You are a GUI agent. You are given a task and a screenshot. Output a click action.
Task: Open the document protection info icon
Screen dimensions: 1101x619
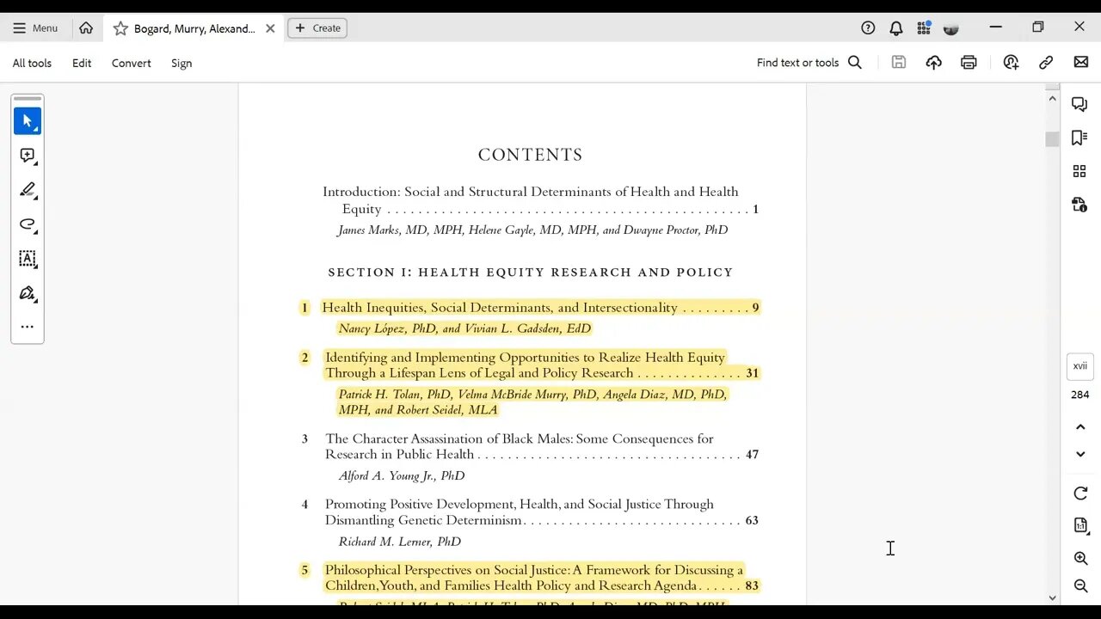point(1079,205)
